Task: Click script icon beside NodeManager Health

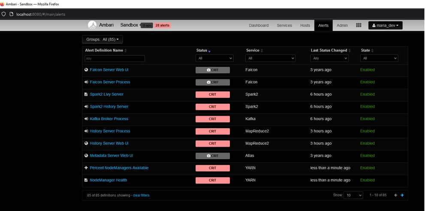Action: 86,180
